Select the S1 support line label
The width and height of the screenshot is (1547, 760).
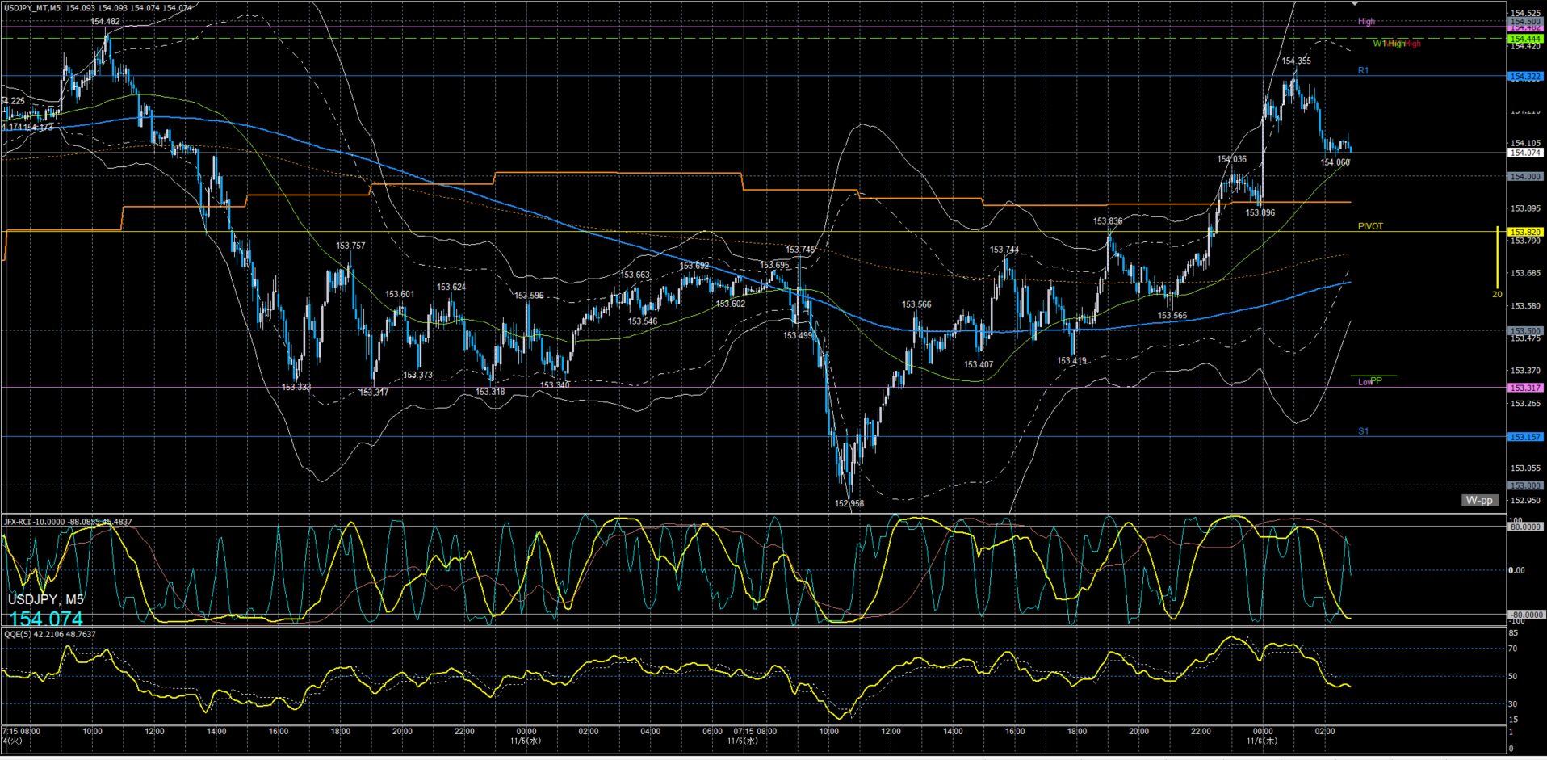point(1363,431)
